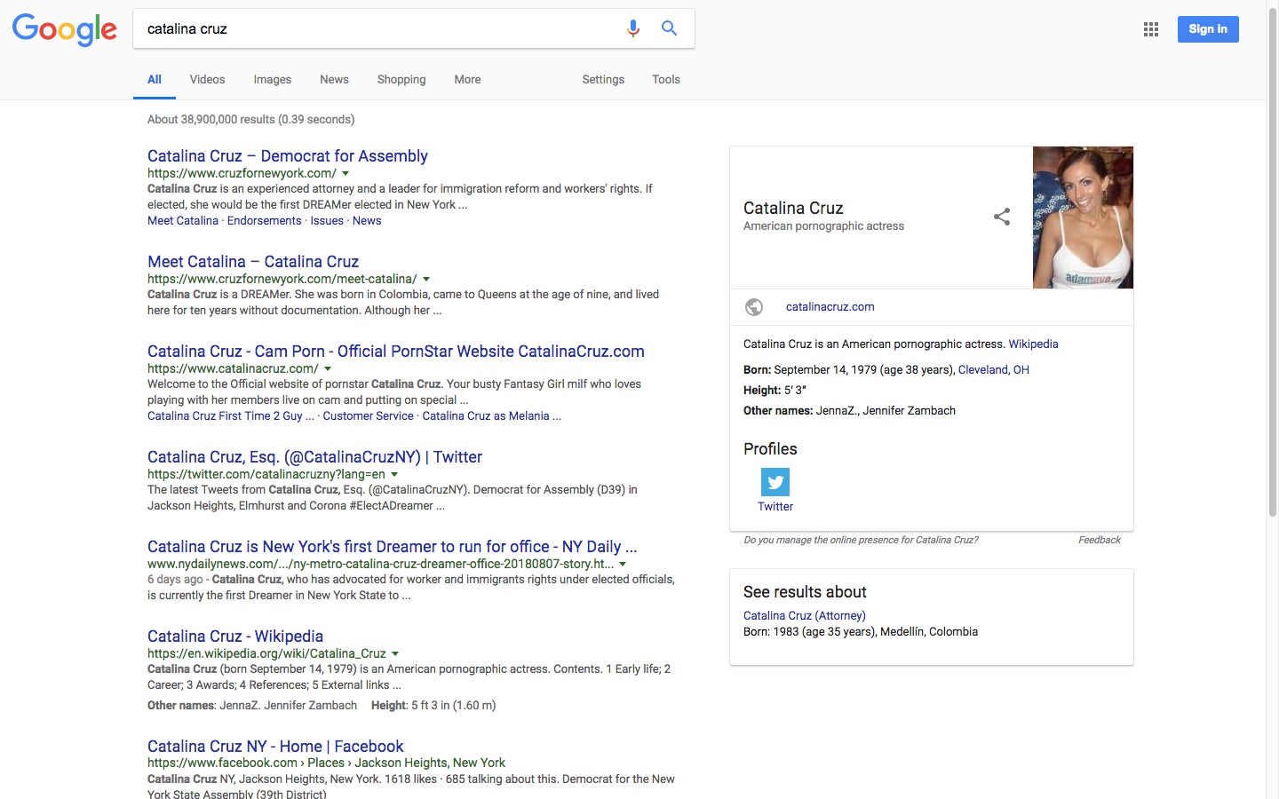The image size is (1279, 799).
Task: Expand the arrow next to the catalinacruz.com URL
Action: (328, 369)
